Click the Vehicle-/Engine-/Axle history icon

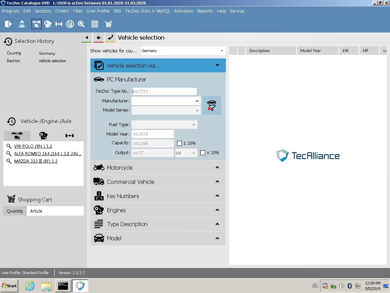pyautogui.click(x=12, y=121)
